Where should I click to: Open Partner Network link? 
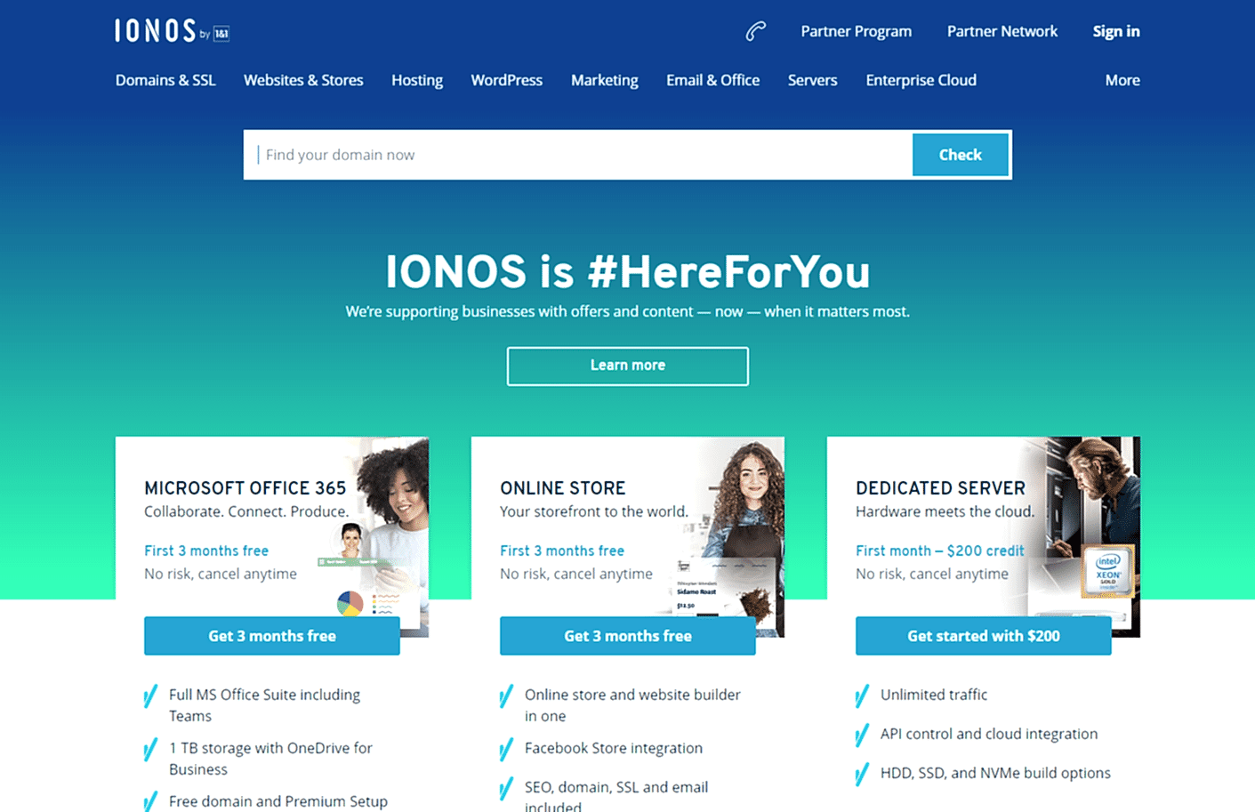[1002, 31]
